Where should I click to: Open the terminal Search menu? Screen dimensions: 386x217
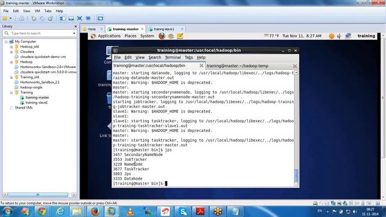pyautogui.click(x=154, y=57)
